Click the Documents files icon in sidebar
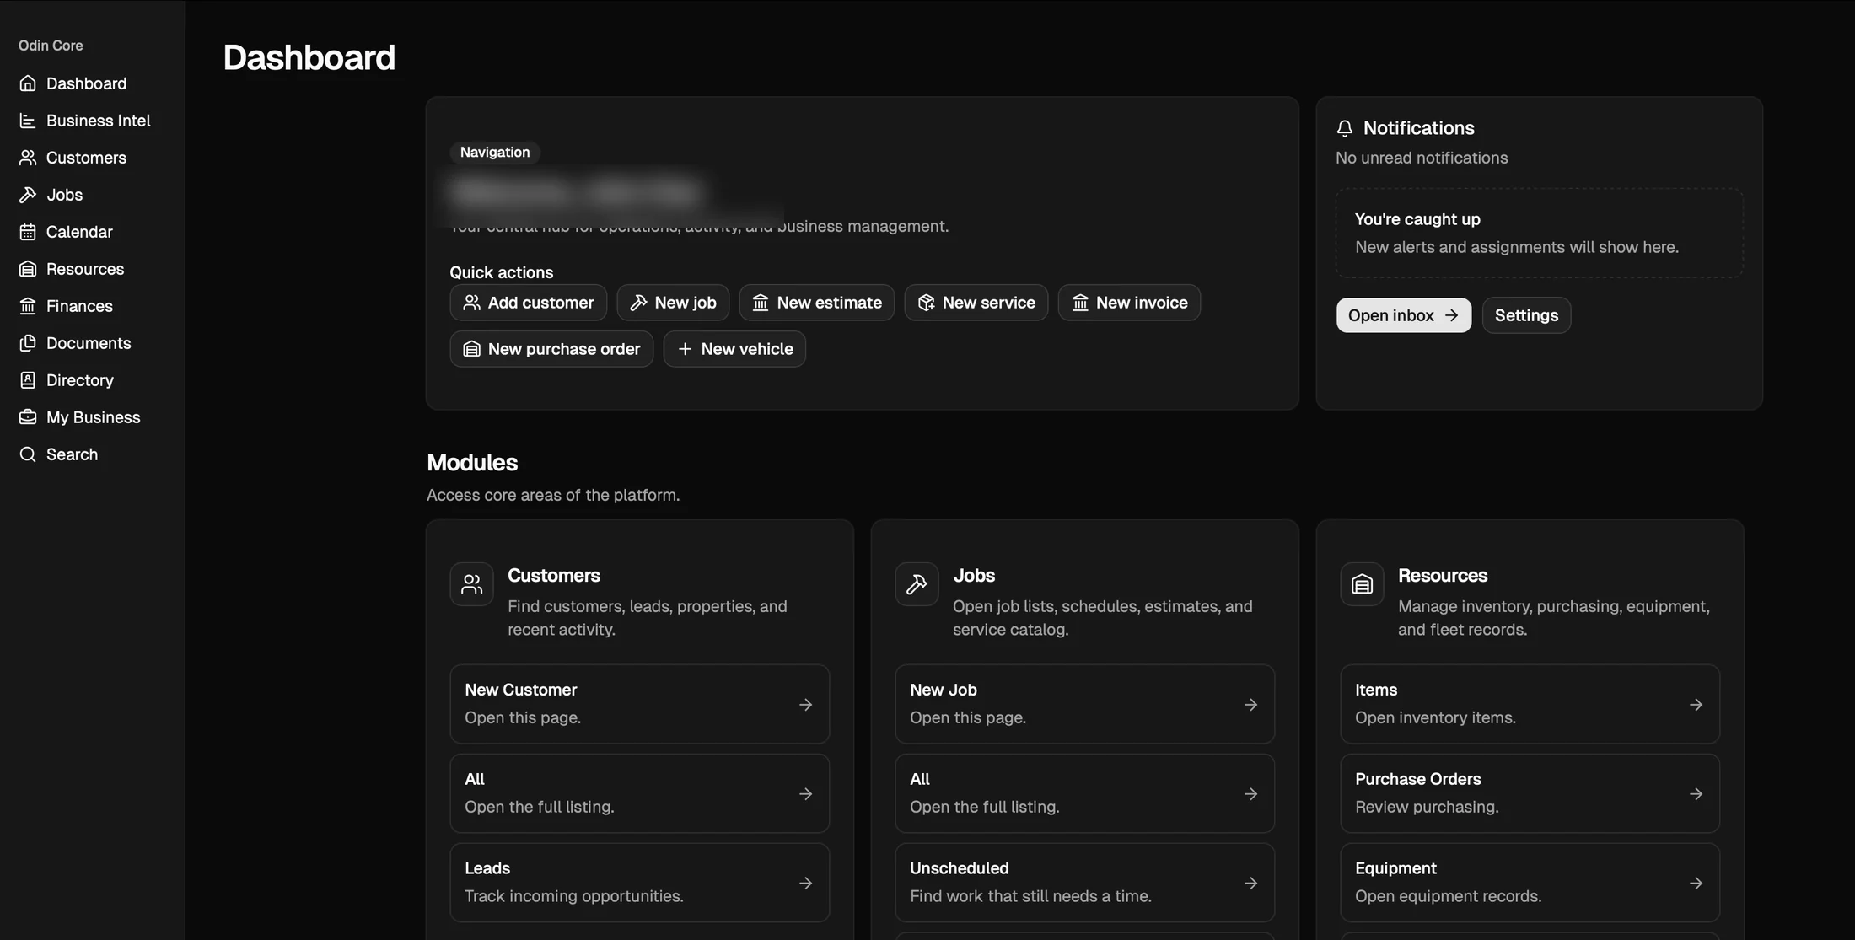 coord(28,343)
